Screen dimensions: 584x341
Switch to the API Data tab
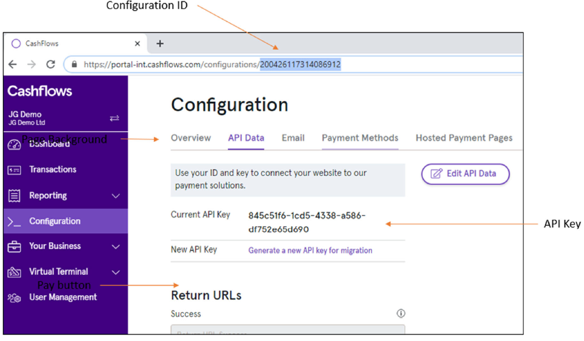pyautogui.click(x=246, y=138)
